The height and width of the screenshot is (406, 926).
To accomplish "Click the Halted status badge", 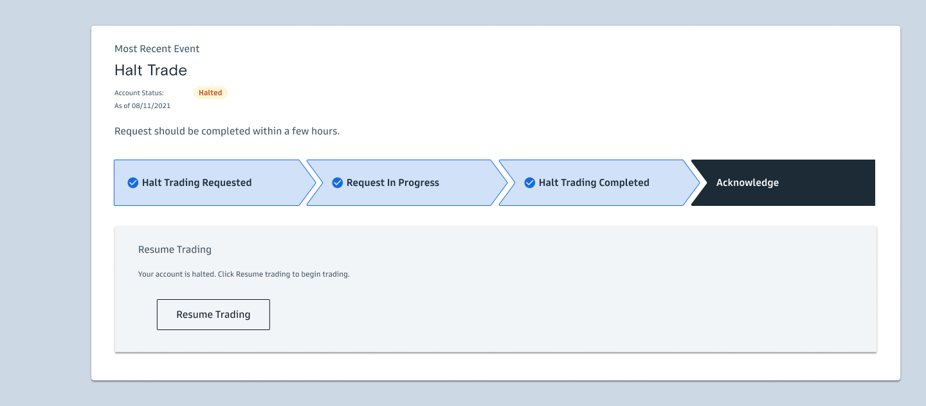I will pos(210,93).
